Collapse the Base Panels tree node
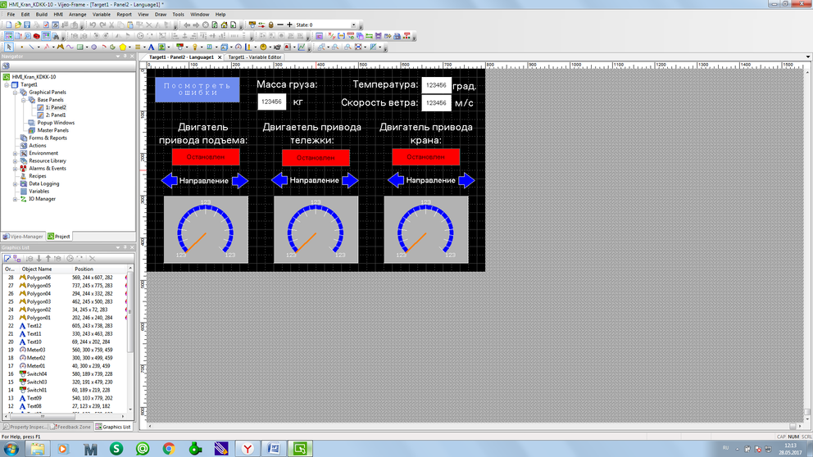 [x=23, y=100]
